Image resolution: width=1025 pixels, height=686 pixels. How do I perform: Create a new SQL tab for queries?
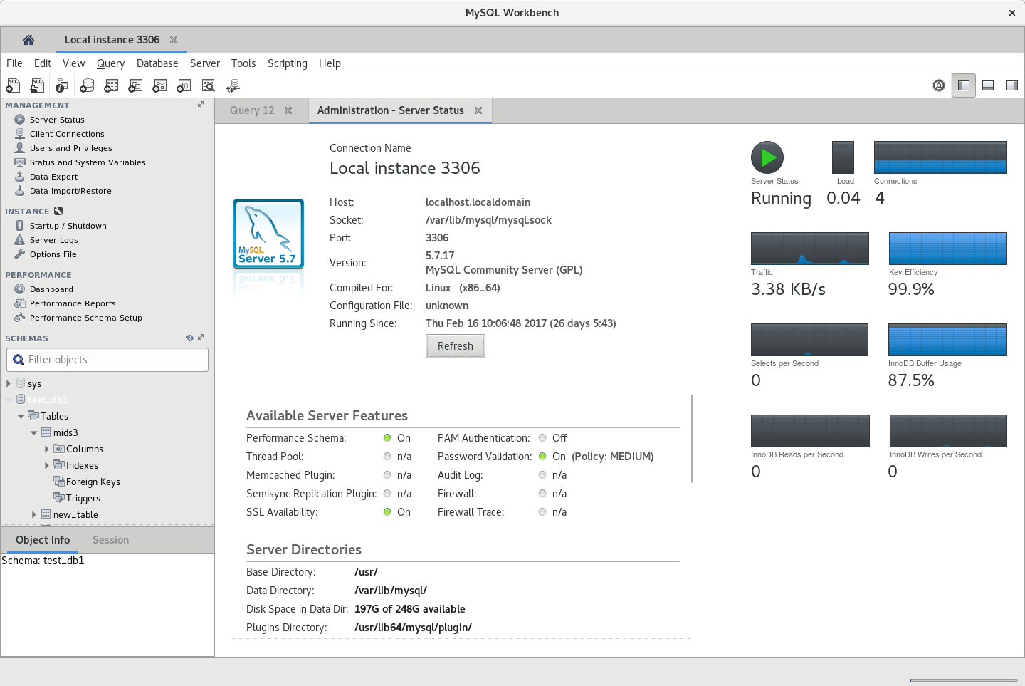13,85
